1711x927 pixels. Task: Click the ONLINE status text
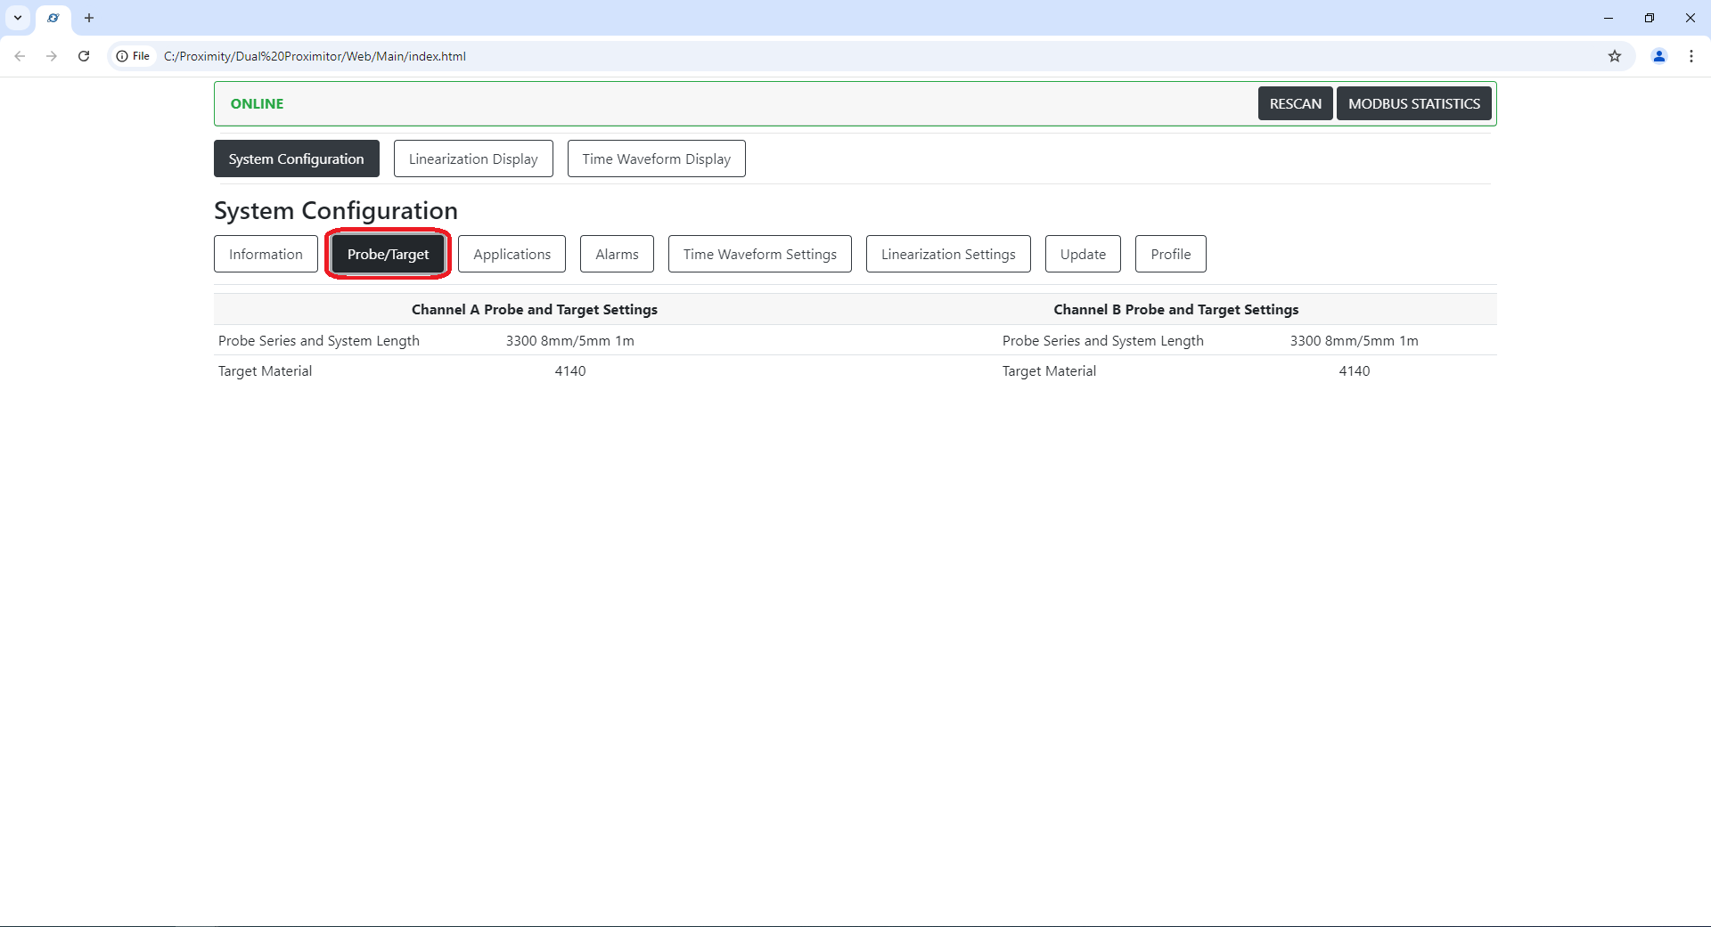[x=257, y=103]
